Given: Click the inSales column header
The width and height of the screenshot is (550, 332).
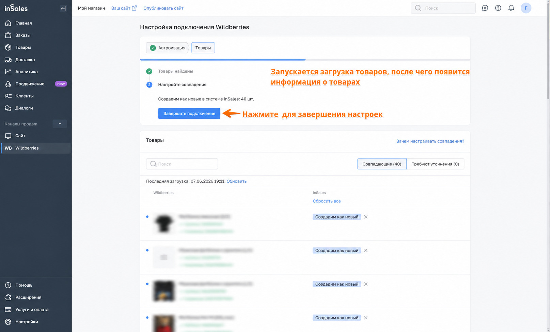Looking at the screenshot, I should [319, 193].
